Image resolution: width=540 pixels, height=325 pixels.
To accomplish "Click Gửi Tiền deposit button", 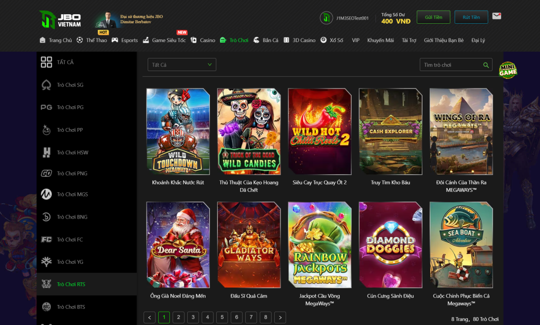I will (x=433, y=17).
